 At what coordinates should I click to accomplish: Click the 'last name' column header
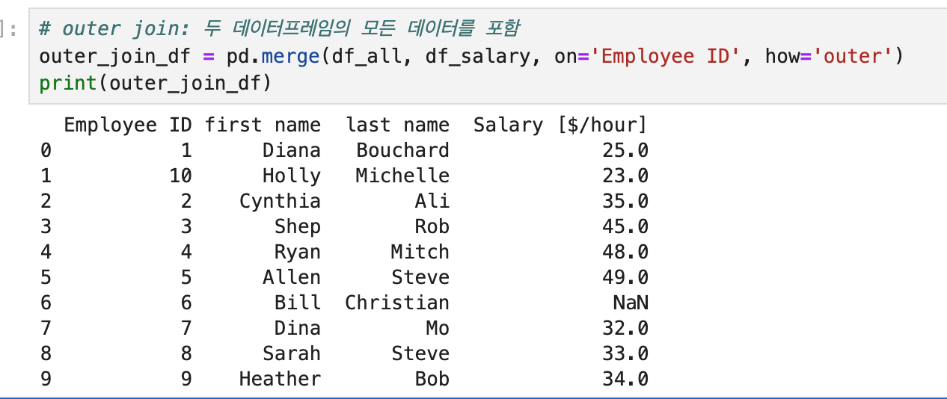coord(397,125)
